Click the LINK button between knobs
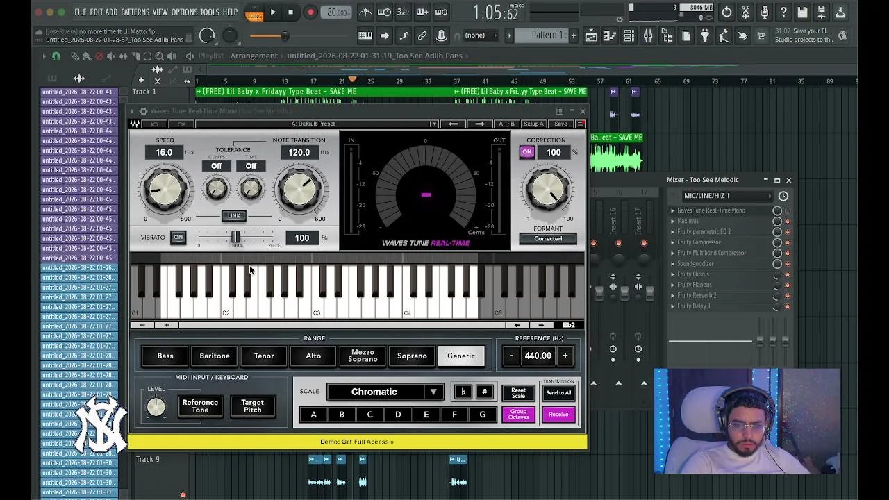889x500 pixels. click(x=234, y=215)
